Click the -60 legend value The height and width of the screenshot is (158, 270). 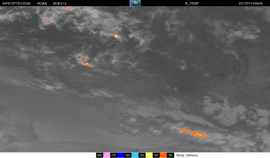pos(128,155)
